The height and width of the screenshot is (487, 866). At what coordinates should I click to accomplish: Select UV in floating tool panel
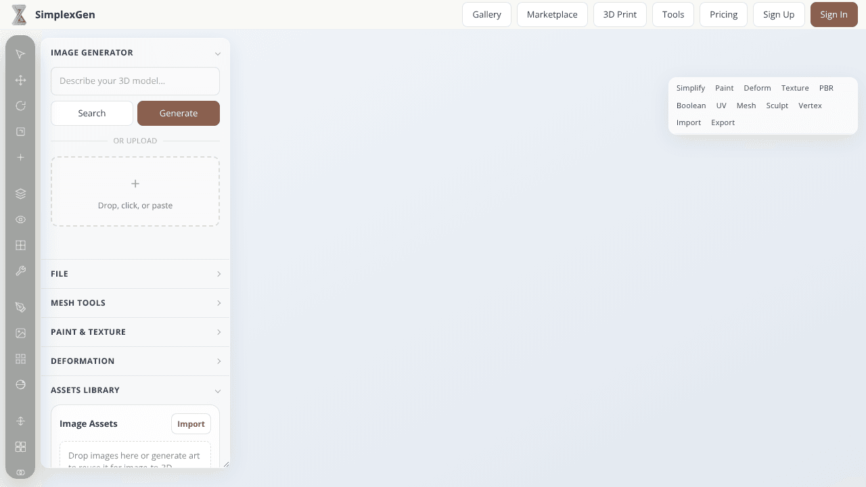[721, 106]
